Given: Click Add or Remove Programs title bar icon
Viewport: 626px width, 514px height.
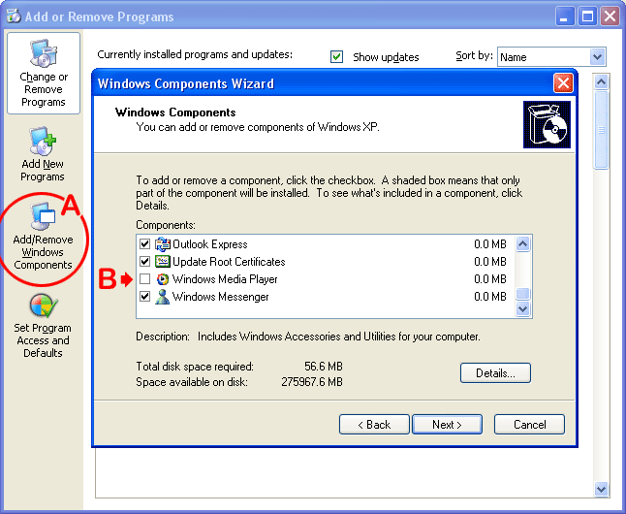Looking at the screenshot, I should coord(14,16).
